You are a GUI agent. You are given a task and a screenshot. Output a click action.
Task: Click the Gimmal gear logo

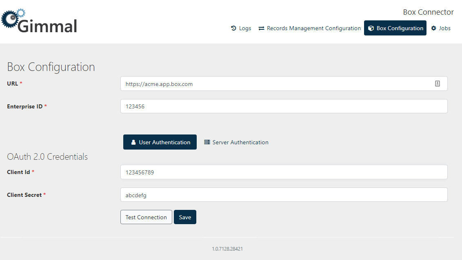pyautogui.click(x=12, y=18)
